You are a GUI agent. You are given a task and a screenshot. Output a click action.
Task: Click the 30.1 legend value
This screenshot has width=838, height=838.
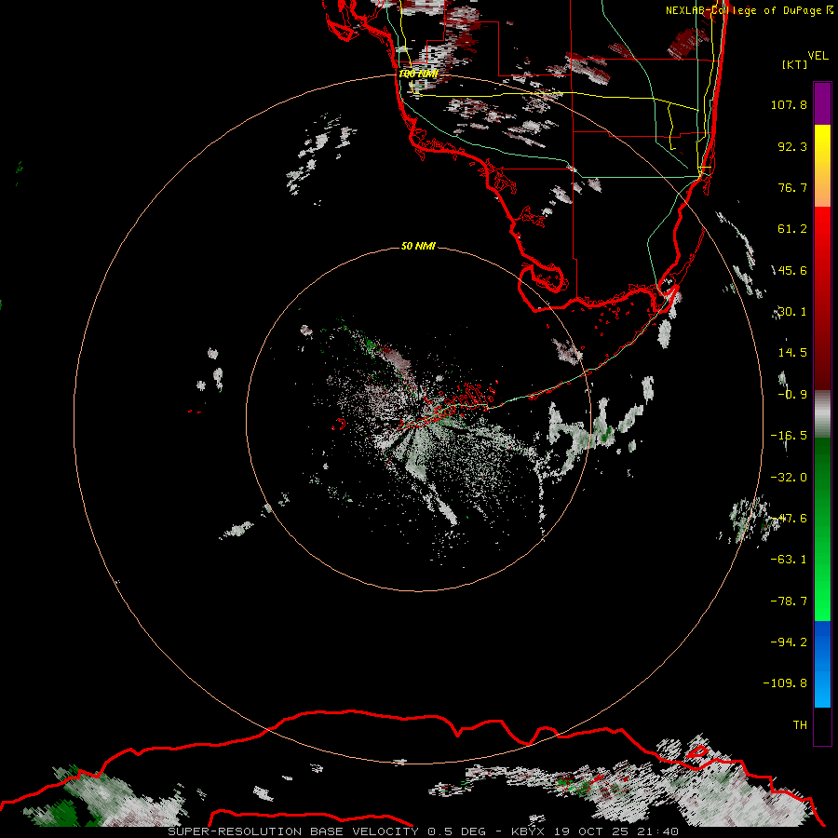pos(792,312)
